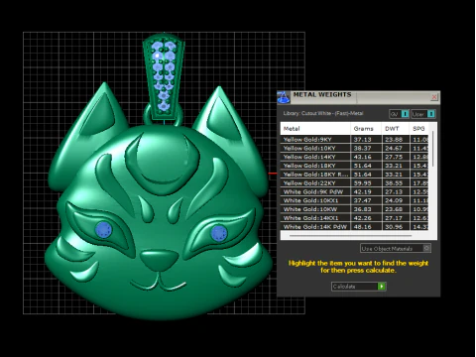This screenshot has width=476, height=357.
Task: Select the Yellow Gold:22KY row
Action: tap(354, 183)
